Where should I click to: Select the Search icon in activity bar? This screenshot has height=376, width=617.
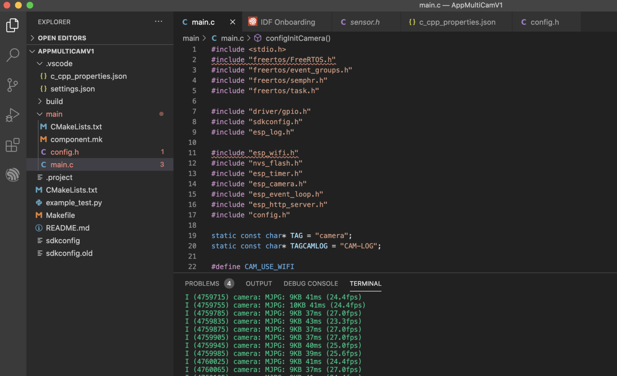12,55
